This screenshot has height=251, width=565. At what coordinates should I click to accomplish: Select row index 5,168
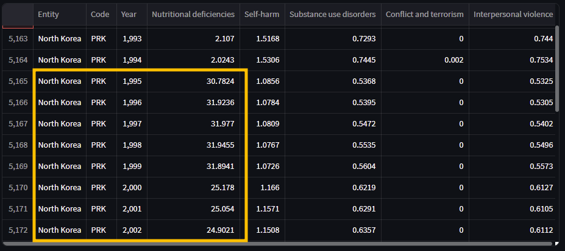point(18,145)
